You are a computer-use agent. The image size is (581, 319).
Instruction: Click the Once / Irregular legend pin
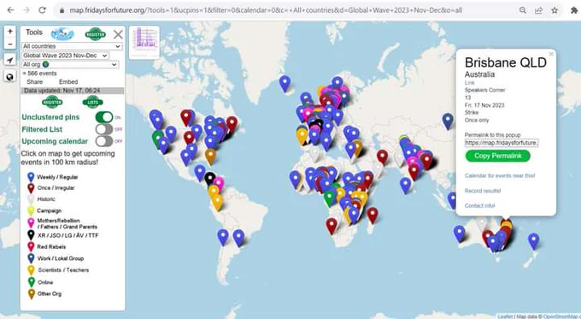pyautogui.click(x=31, y=188)
